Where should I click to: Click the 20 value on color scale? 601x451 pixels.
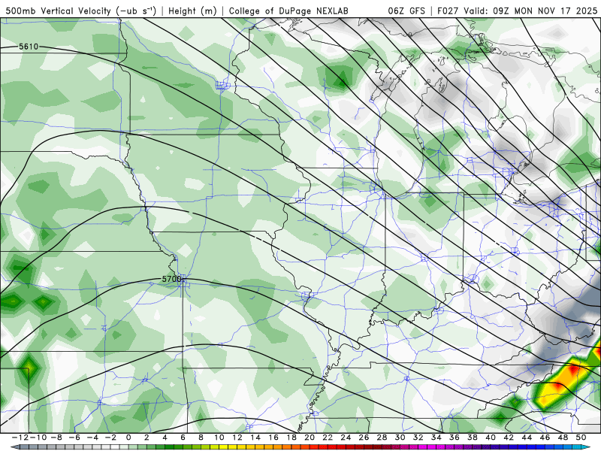coord(310,437)
